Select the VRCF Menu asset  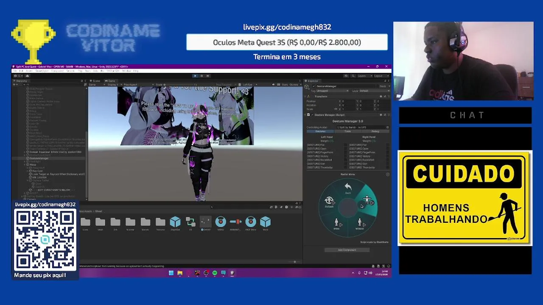point(251,223)
